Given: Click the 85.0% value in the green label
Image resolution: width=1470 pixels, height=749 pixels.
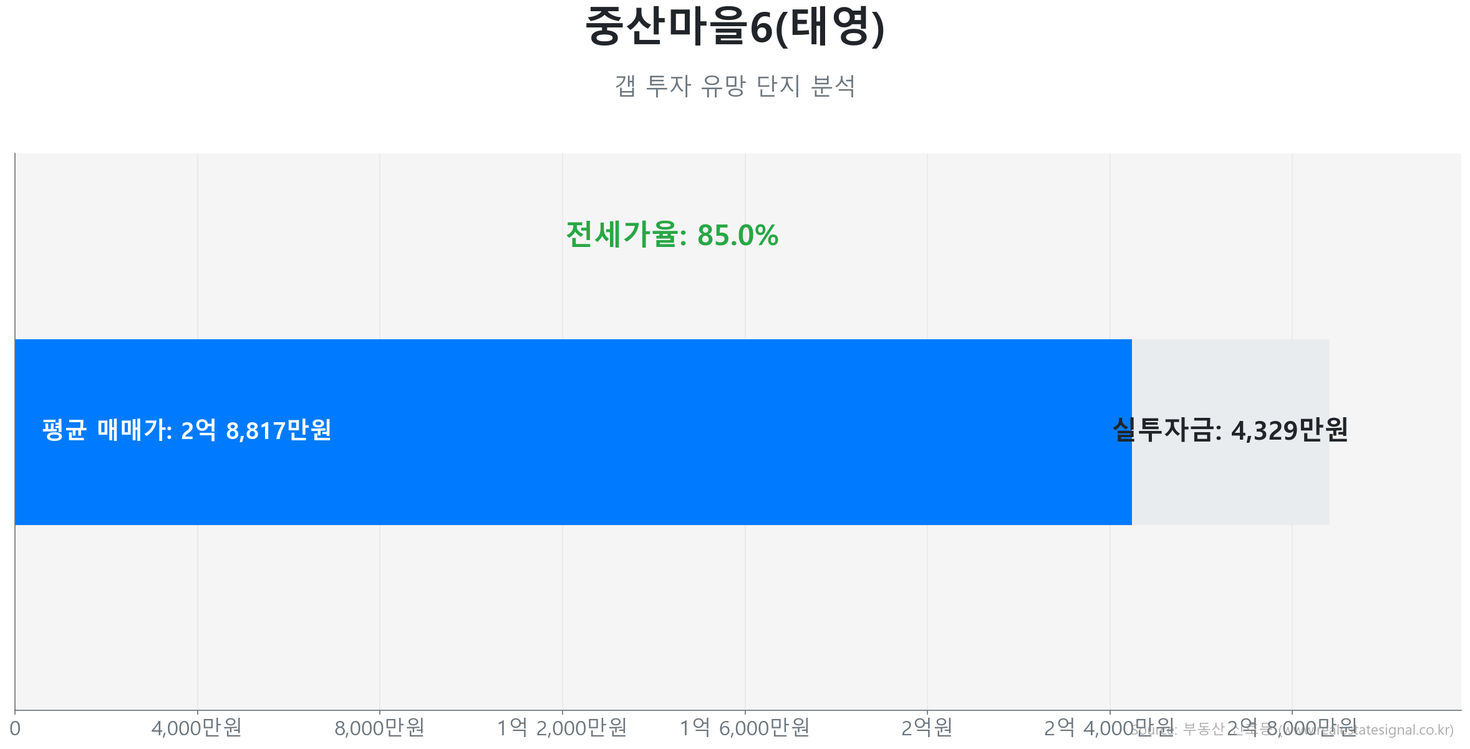Looking at the screenshot, I should [x=738, y=236].
